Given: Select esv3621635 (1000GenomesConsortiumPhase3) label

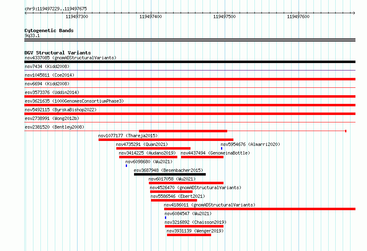Looking at the screenshot, I should 74,101.
